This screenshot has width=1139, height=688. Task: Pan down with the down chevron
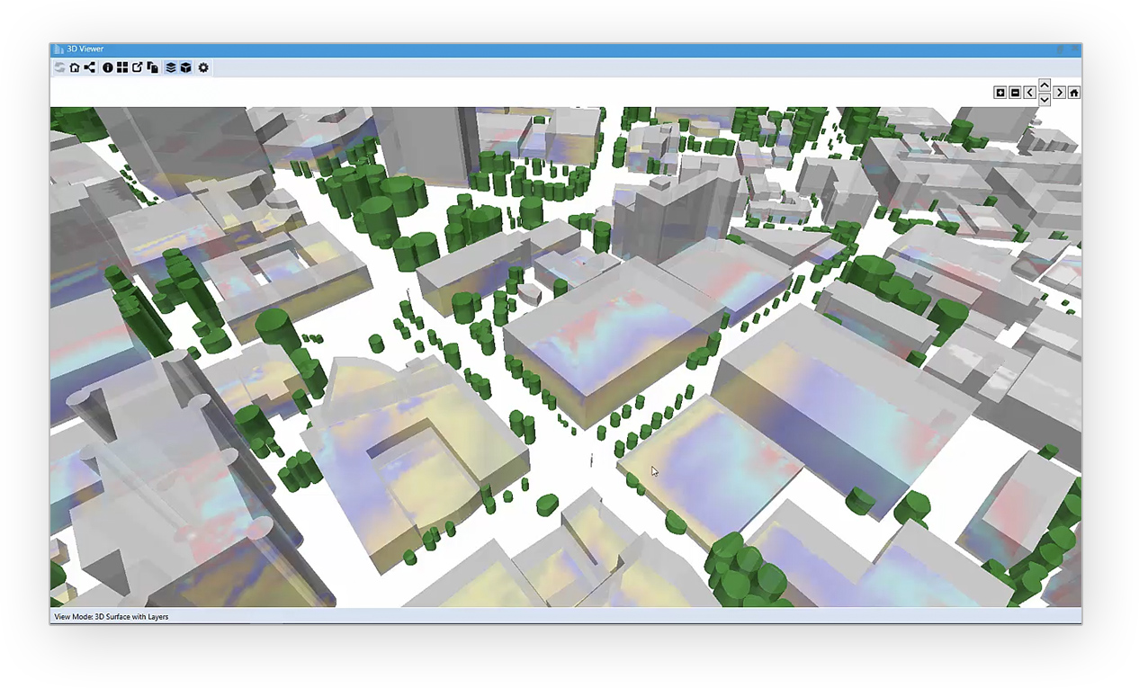point(1045,100)
